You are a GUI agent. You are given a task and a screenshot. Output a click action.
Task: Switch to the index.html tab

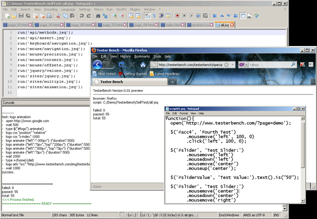(173, 25)
